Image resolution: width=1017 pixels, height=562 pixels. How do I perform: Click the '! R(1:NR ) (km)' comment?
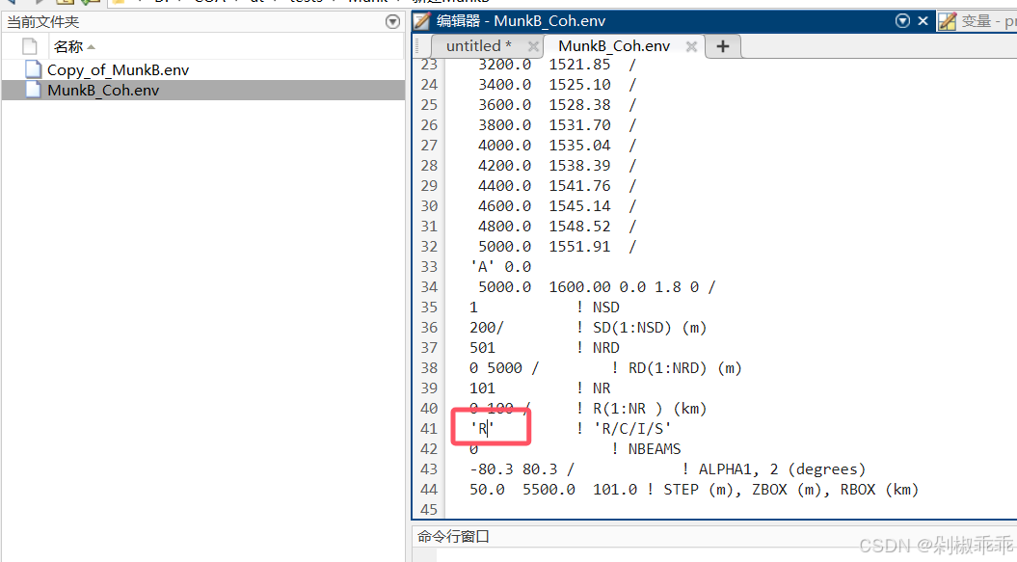pyautogui.click(x=641, y=408)
